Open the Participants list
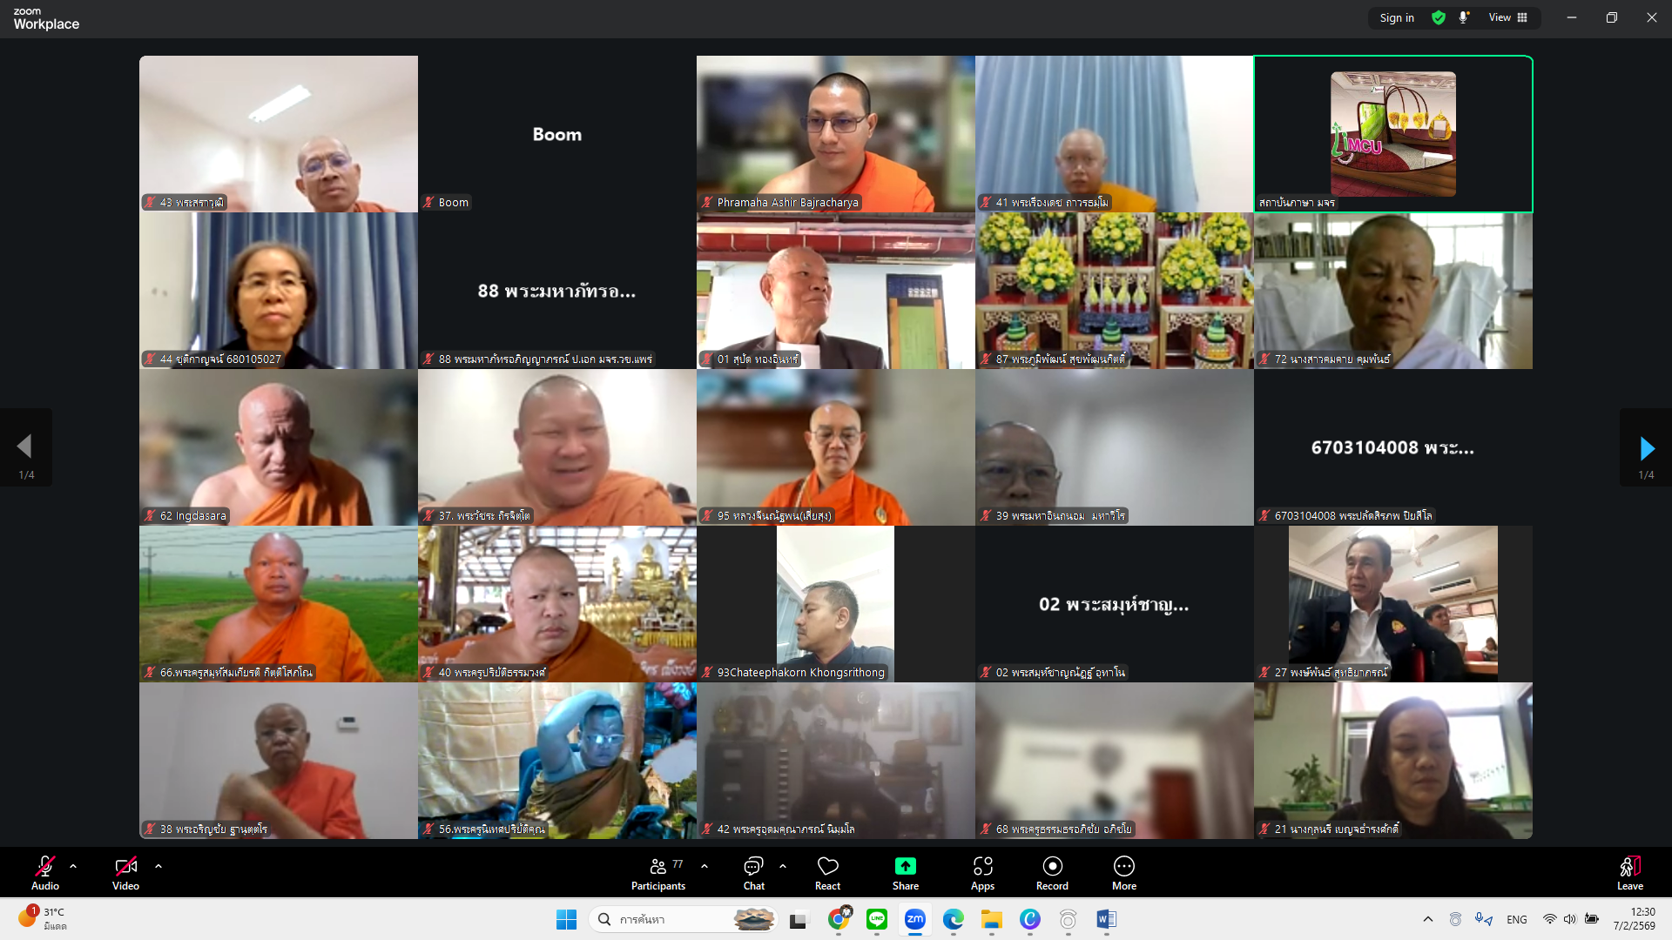 click(658, 873)
